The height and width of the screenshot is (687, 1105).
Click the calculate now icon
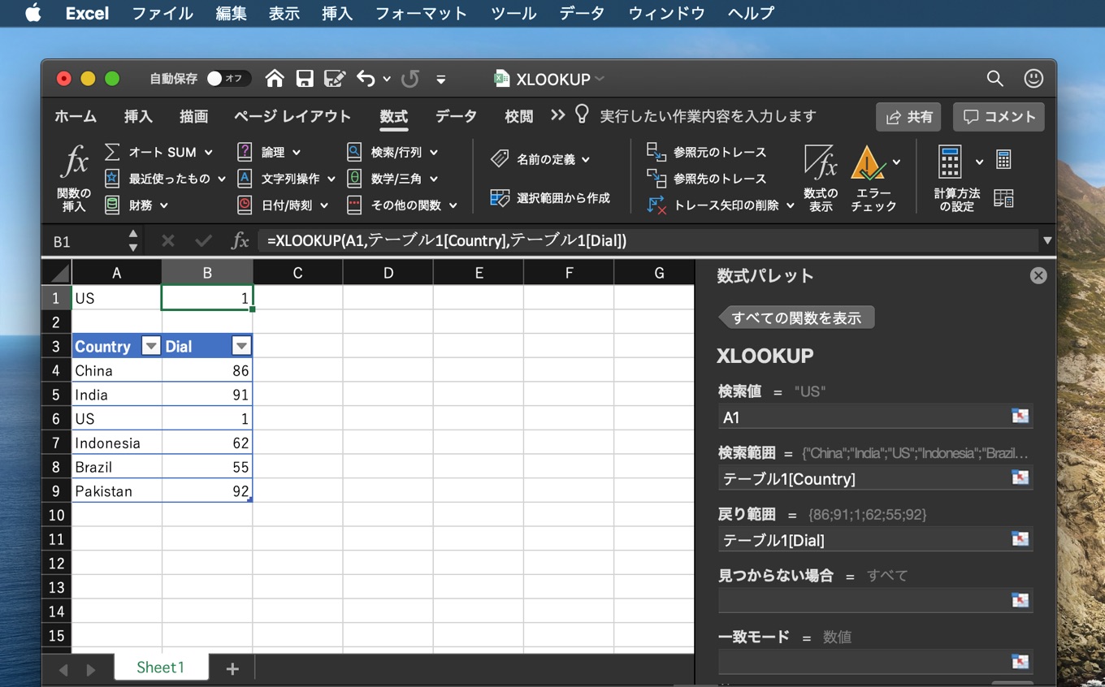click(1004, 159)
